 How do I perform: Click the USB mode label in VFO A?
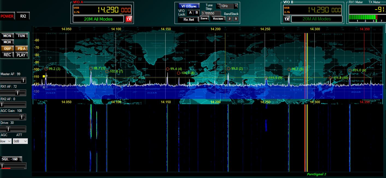76,8
